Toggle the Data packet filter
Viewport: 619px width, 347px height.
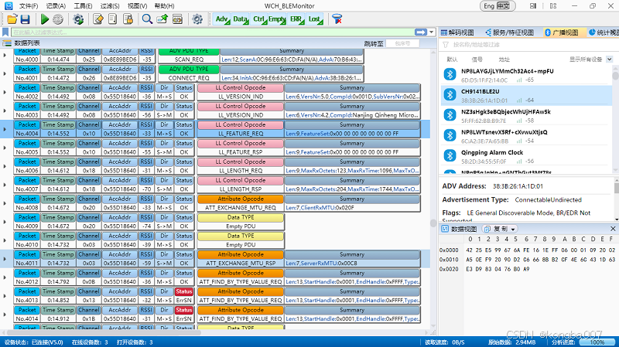tap(241, 19)
